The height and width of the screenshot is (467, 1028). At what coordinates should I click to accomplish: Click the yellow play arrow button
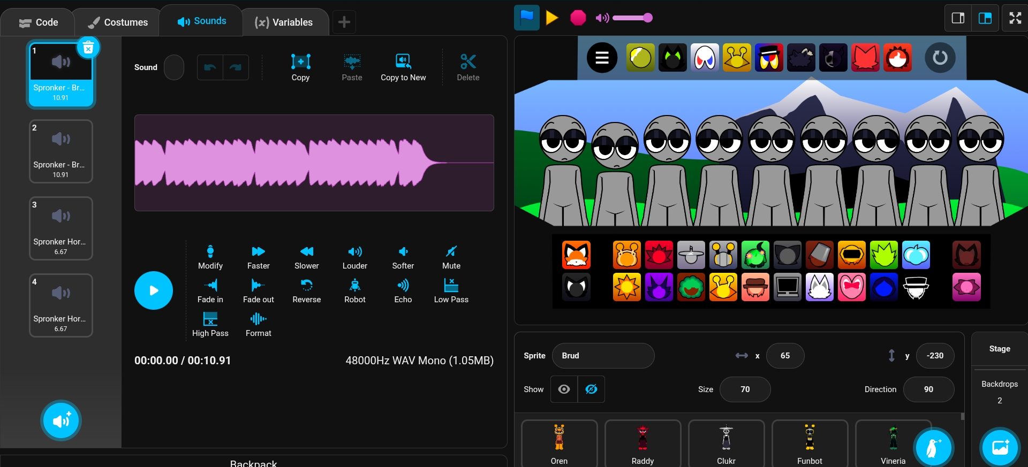tap(552, 18)
